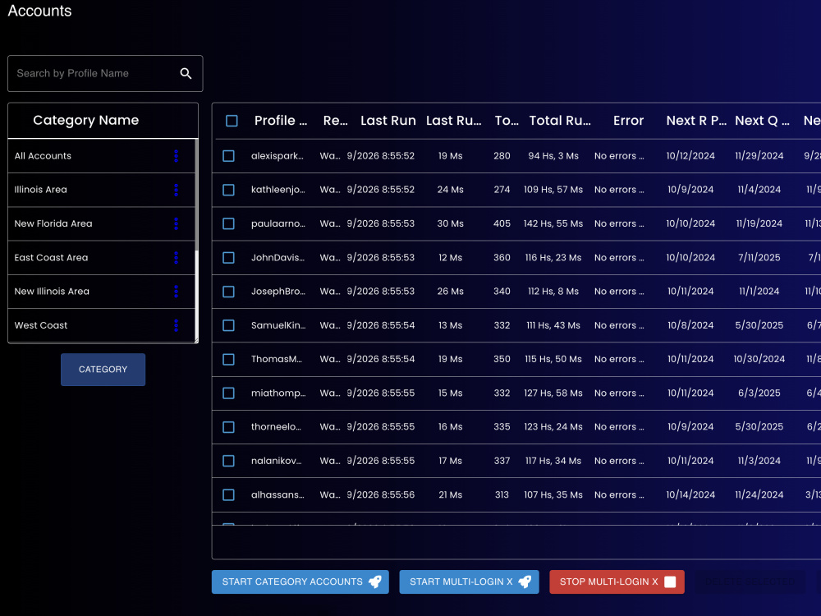Click Start Multi-Login X button
Viewport: 821px width, 616px height.
[x=469, y=582]
